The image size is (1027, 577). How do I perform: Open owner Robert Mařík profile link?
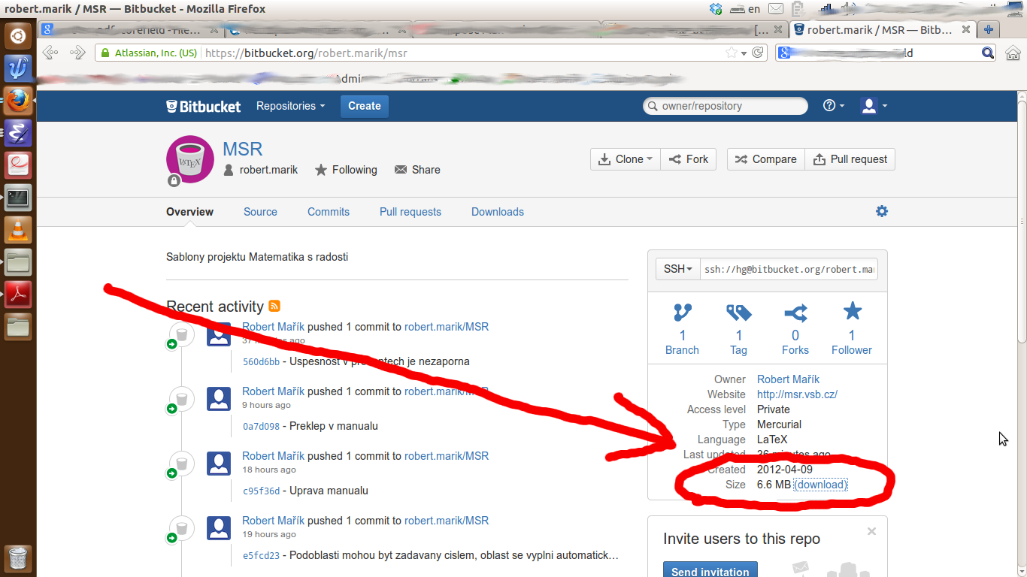coord(788,379)
